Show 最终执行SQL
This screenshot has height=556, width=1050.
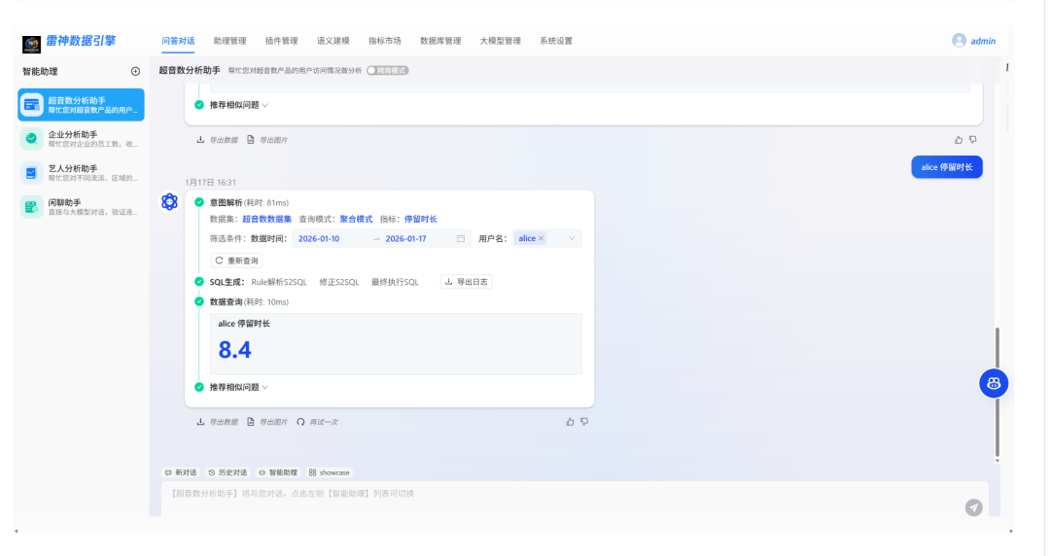[395, 282]
